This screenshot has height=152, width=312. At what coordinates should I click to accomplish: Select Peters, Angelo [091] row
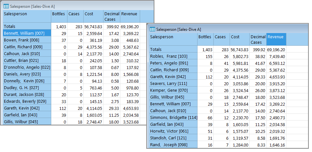[x=173, y=63]
